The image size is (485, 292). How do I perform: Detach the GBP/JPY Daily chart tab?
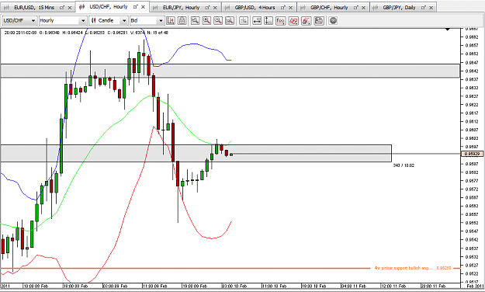tap(424, 8)
